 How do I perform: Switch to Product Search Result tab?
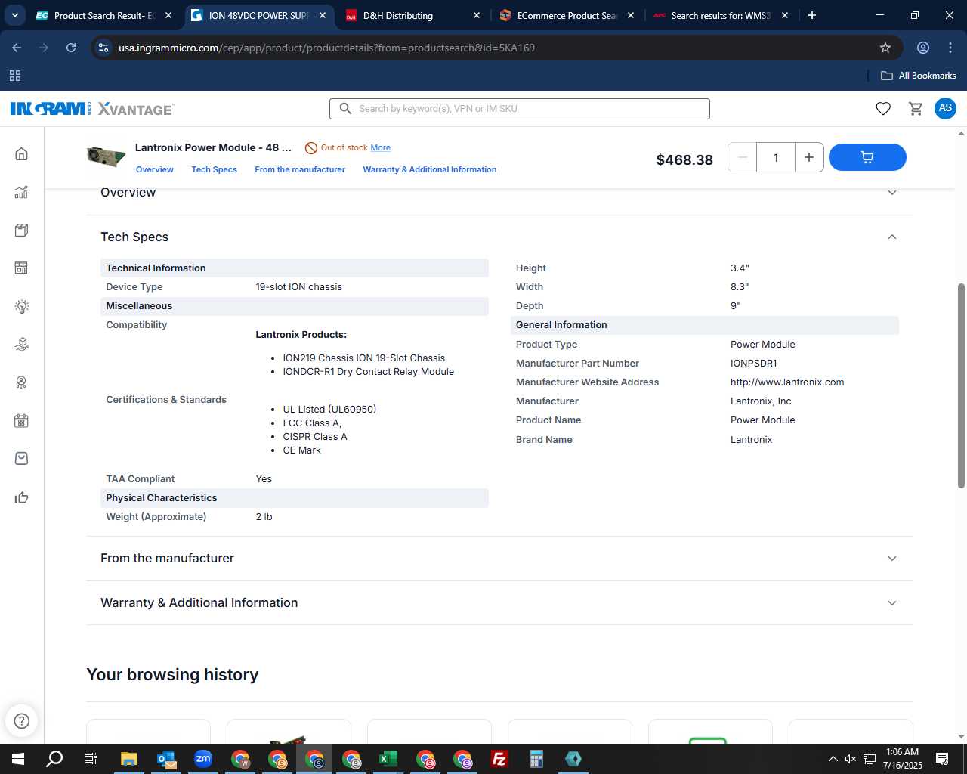[104, 15]
